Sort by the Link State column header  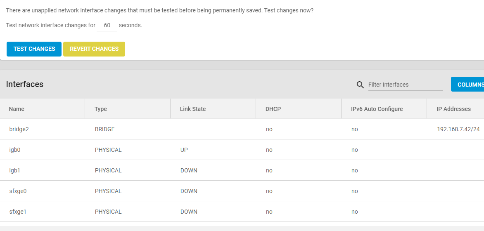pos(192,109)
